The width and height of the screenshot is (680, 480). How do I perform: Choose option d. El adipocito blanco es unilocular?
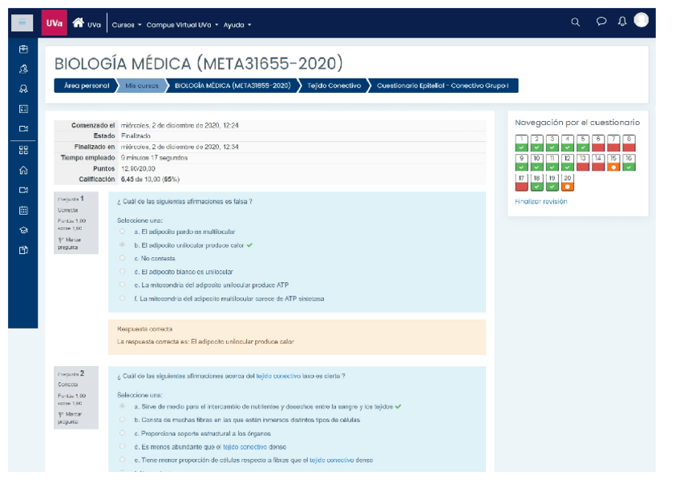[x=123, y=272]
